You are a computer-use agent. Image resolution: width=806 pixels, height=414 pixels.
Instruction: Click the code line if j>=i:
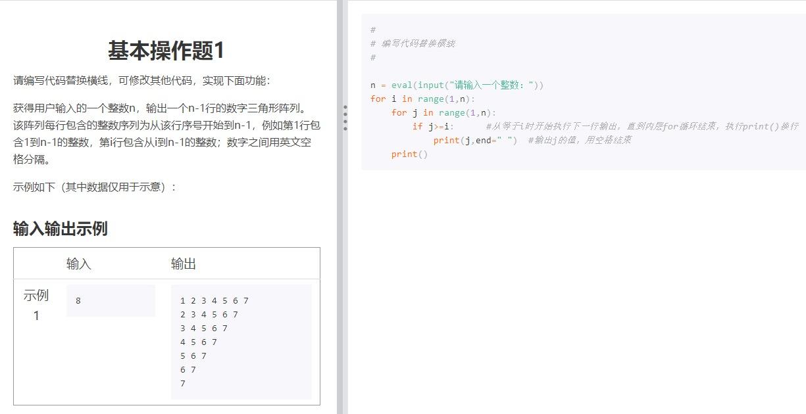click(x=433, y=126)
